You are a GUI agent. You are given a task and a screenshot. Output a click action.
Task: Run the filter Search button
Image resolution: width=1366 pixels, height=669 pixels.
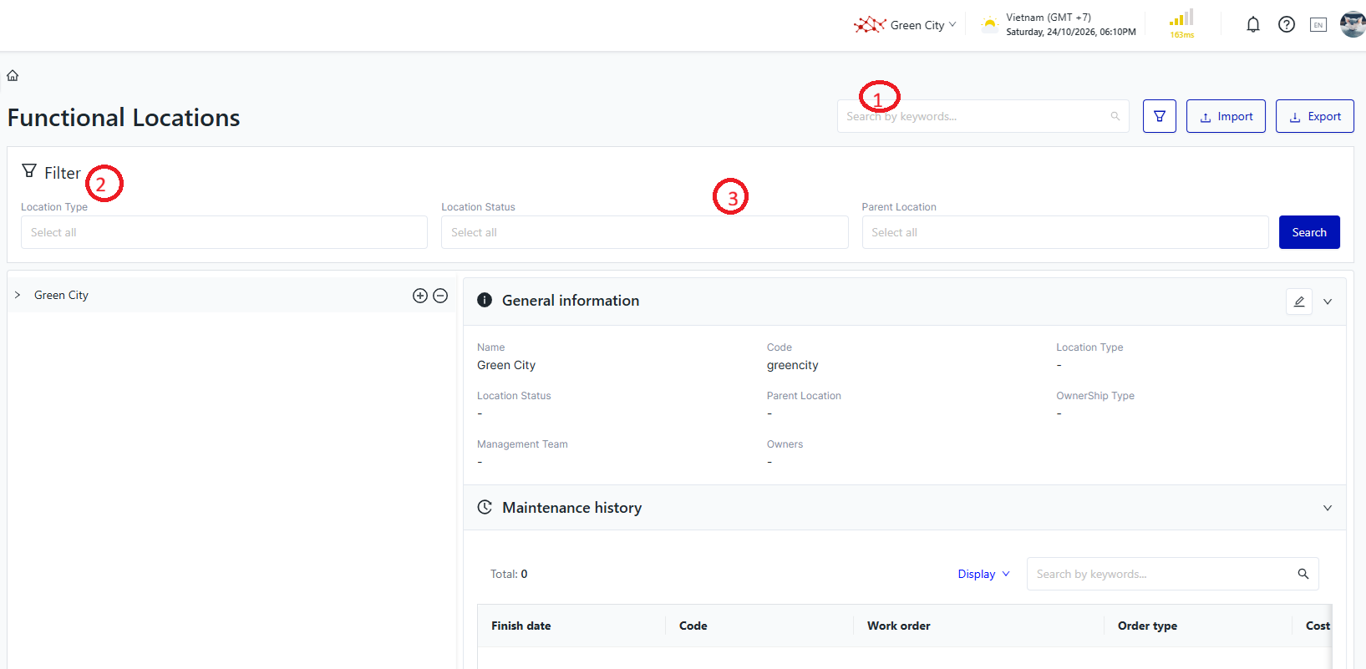coord(1309,232)
